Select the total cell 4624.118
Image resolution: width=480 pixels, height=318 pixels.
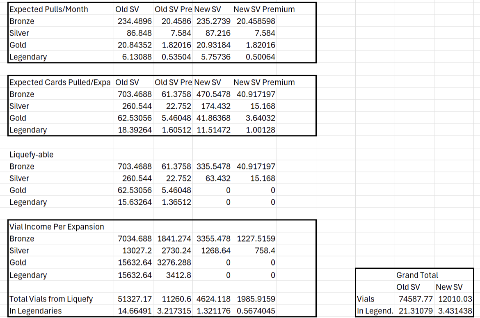click(x=213, y=299)
